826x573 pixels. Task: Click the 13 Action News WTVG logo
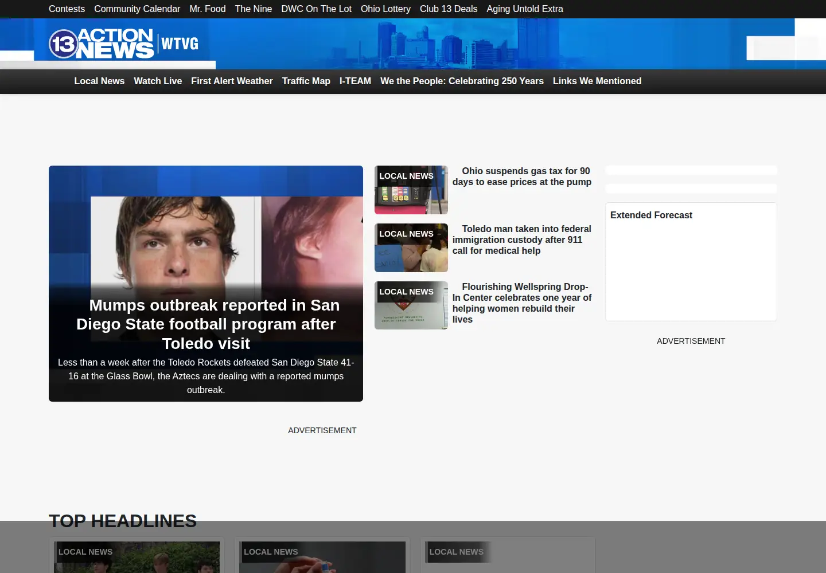[124, 44]
